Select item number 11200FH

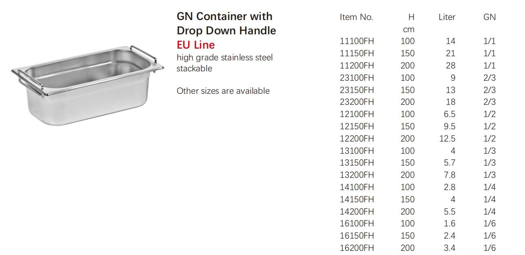click(x=357, y=66)
